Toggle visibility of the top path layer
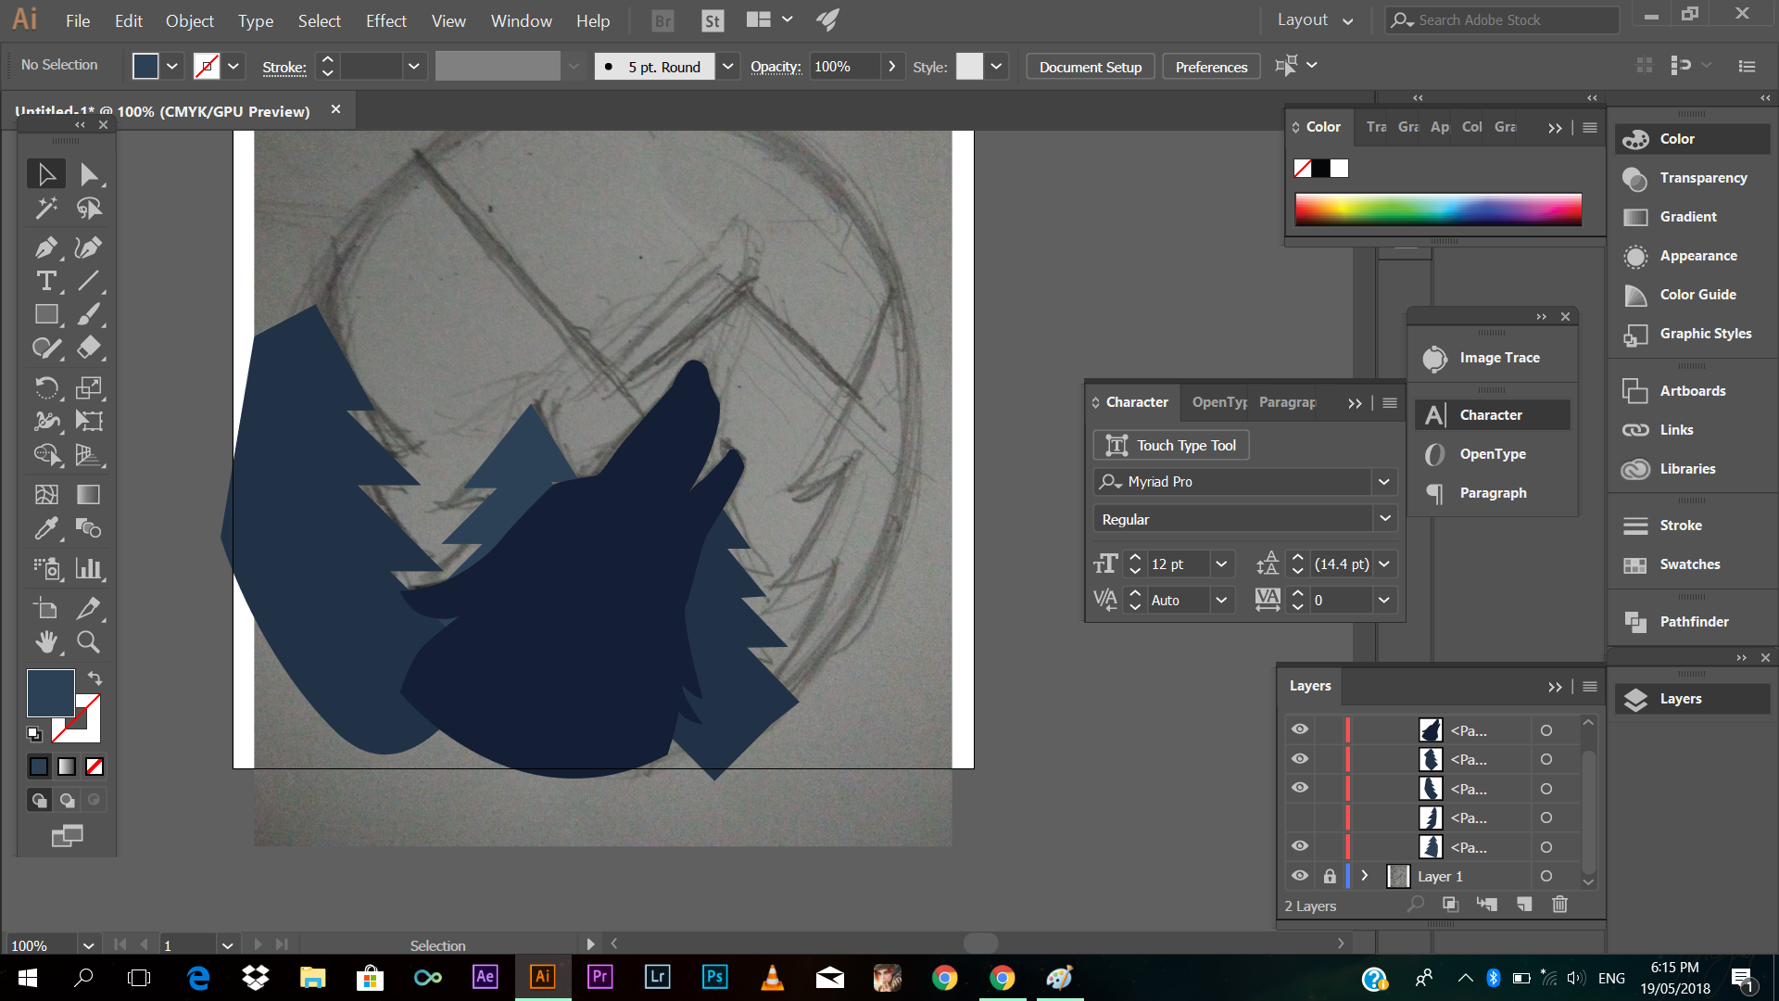 (1300, 729)
